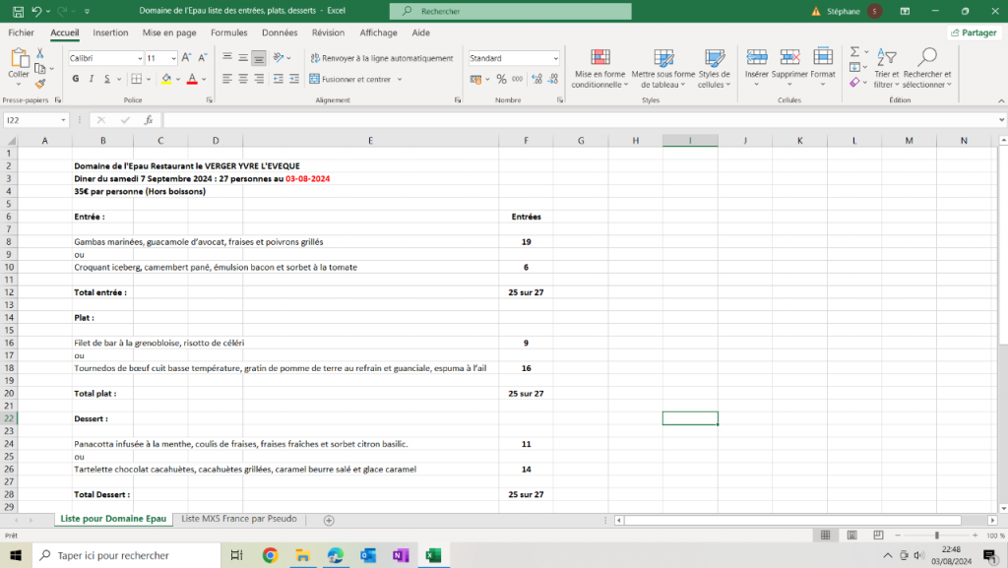Click Fusionner et centrer button
Screen dimensions: 1008x568
tap(350, 79)
